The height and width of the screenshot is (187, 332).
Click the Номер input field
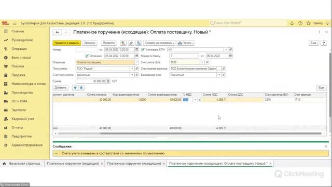pos(87,50)
